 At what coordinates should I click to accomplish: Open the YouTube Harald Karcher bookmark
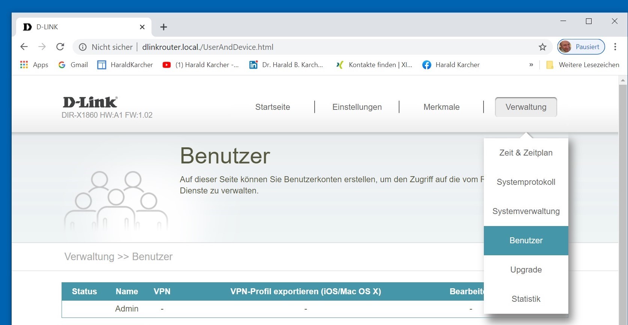(x=200, y=65)
